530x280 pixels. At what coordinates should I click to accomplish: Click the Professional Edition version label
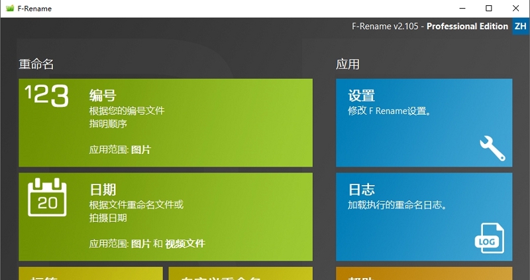467,27
